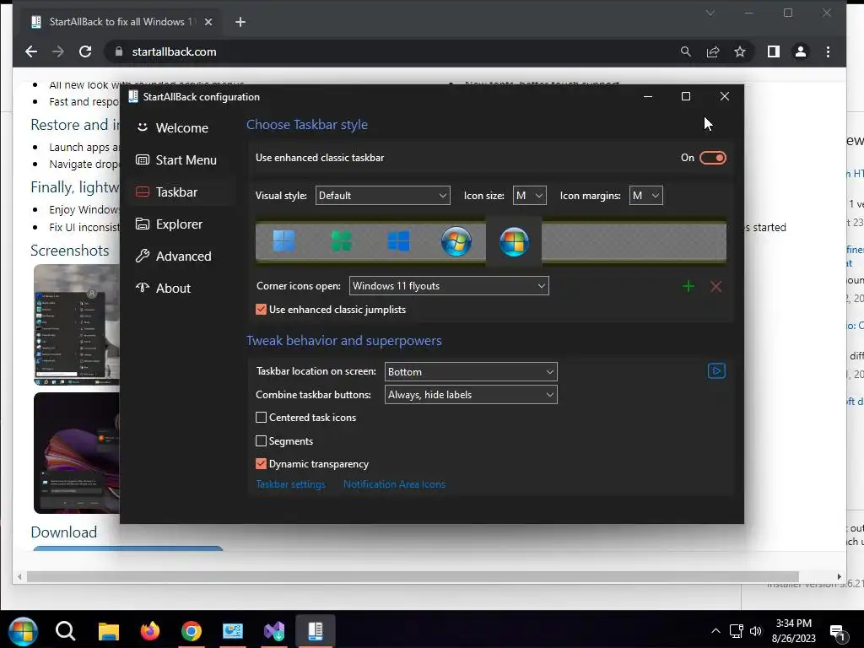The height and width of the screenshot is (648, 864).
Task: Disable Dynamic transparency checkbox
Action: (262, 464)
